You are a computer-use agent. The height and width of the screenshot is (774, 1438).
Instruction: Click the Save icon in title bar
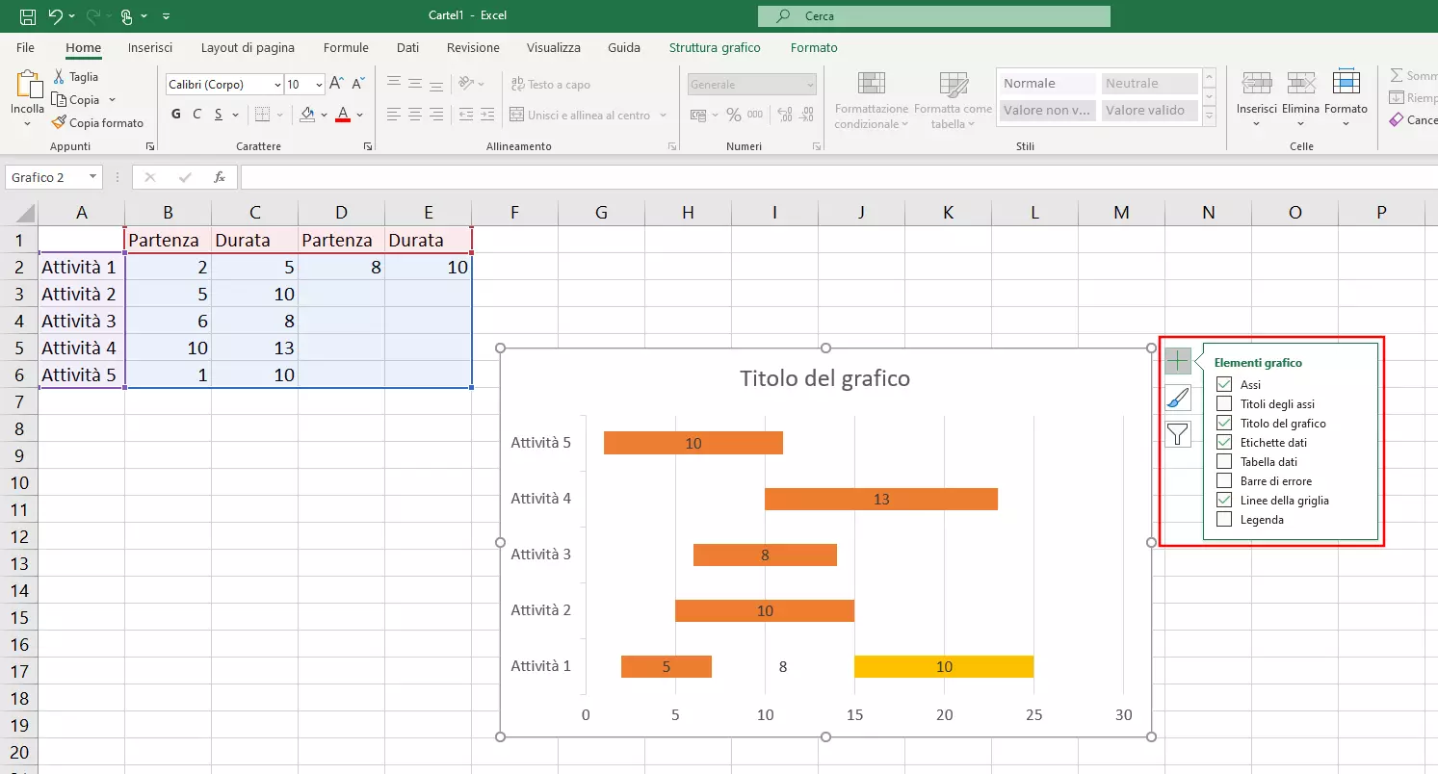click(x=28, y=16)
